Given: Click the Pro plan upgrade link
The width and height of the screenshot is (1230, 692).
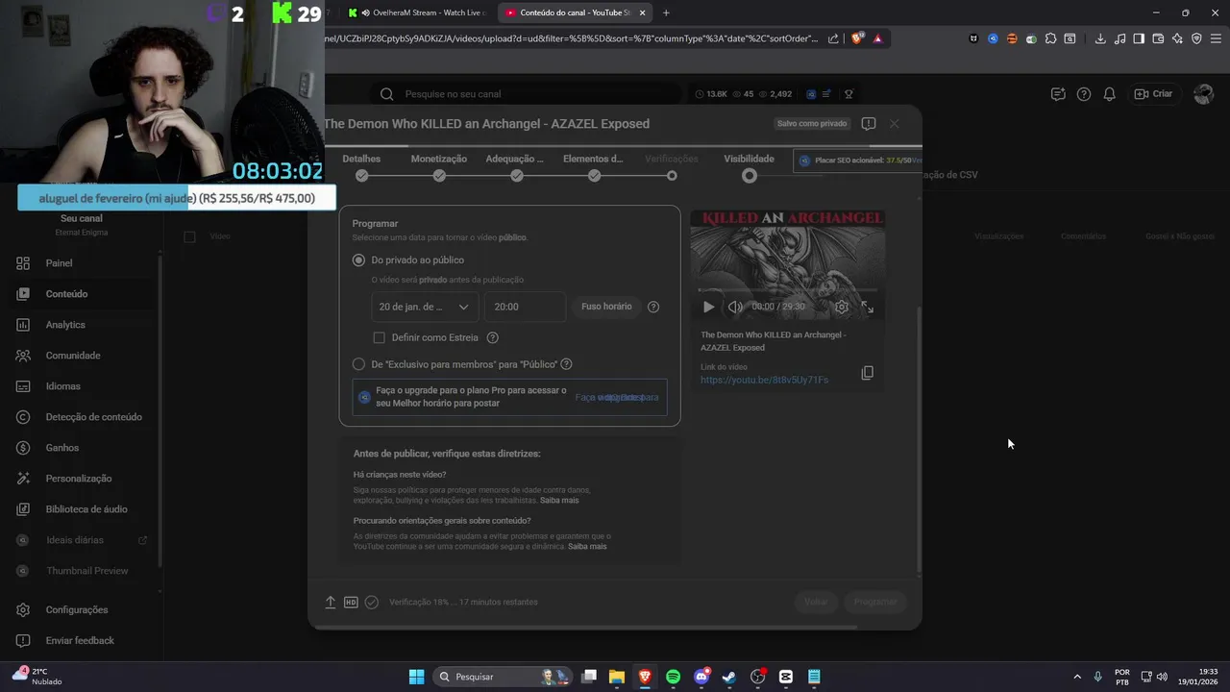Looking at the screenshot, I should click(616, 397).
